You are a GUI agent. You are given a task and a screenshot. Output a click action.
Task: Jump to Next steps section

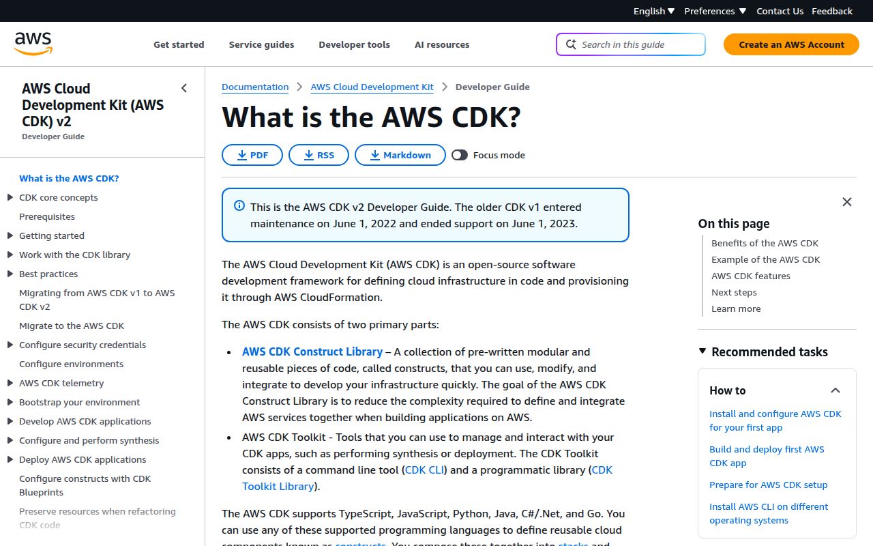tap(734, 292)
